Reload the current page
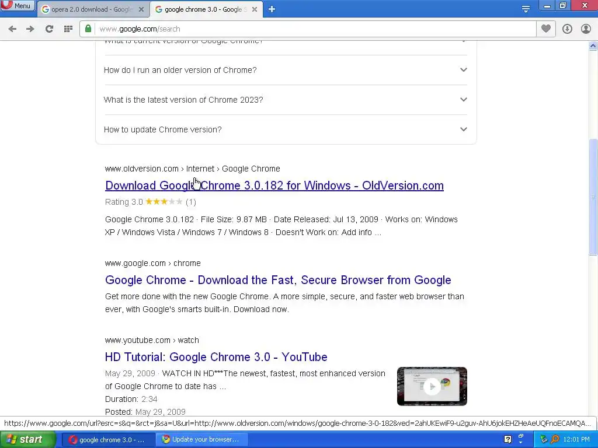The image size is (598, 448). coord(49,29)
